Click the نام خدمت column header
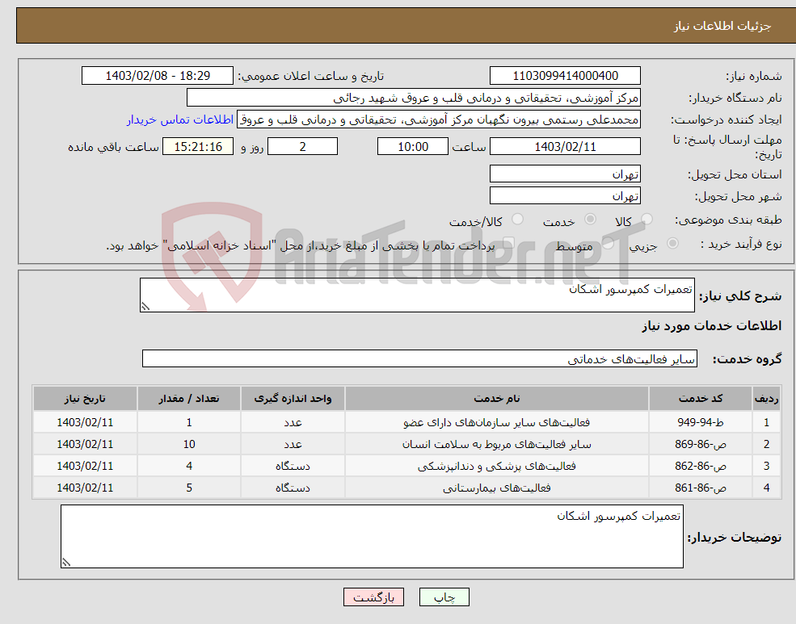Image resolution: width=796 pixels, height=624 pixels. [496, 399]
